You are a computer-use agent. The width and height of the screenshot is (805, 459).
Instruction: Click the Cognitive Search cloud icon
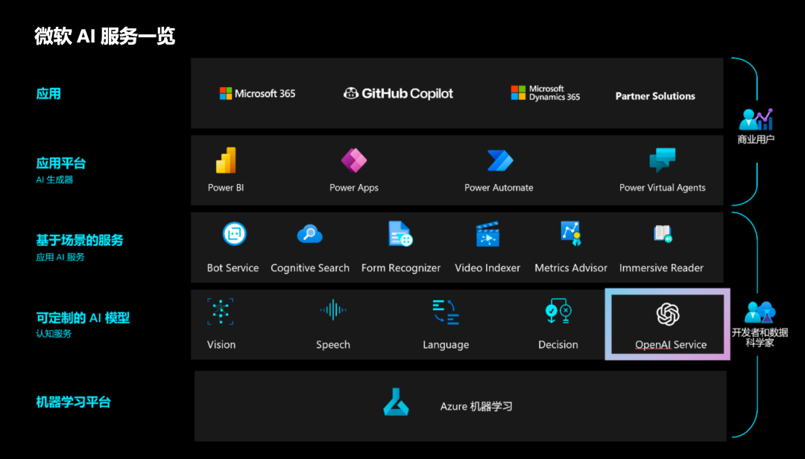tap(309, 234)
